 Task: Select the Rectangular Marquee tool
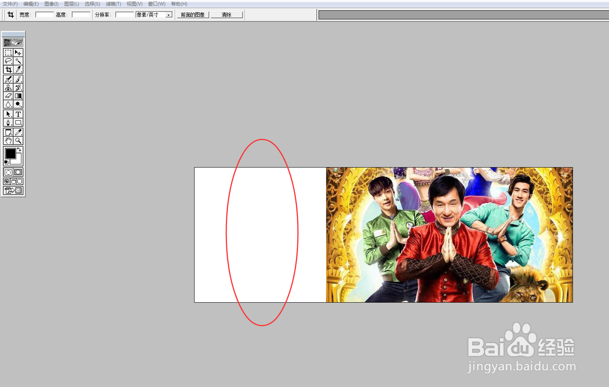(x=8, y=53)
